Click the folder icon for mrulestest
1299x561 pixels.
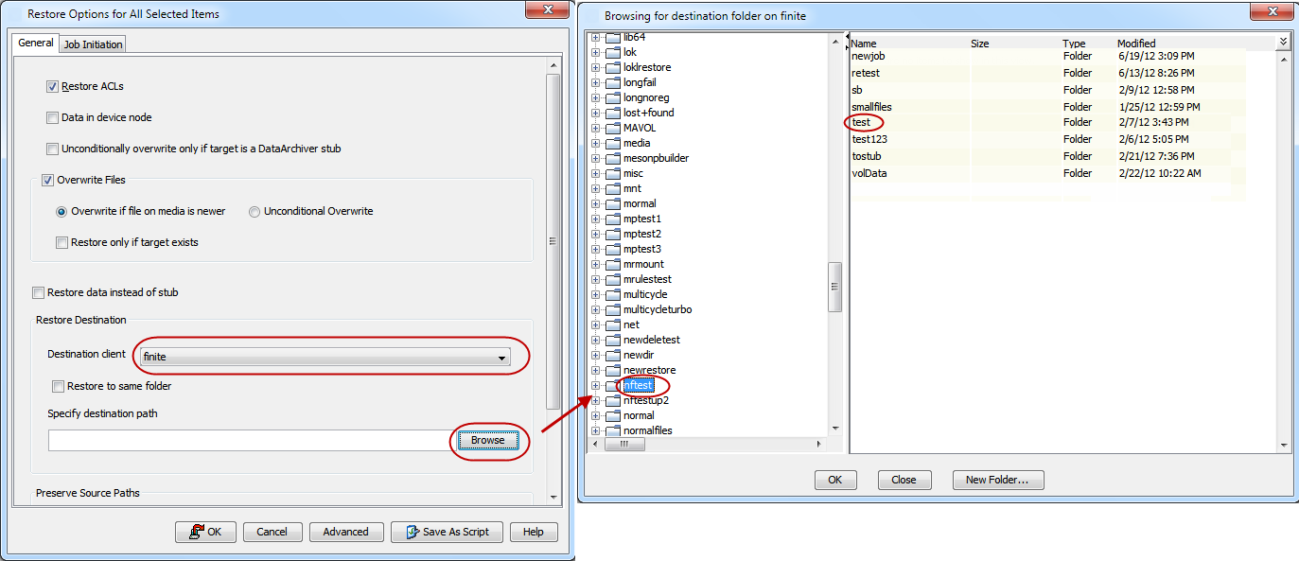612,279
